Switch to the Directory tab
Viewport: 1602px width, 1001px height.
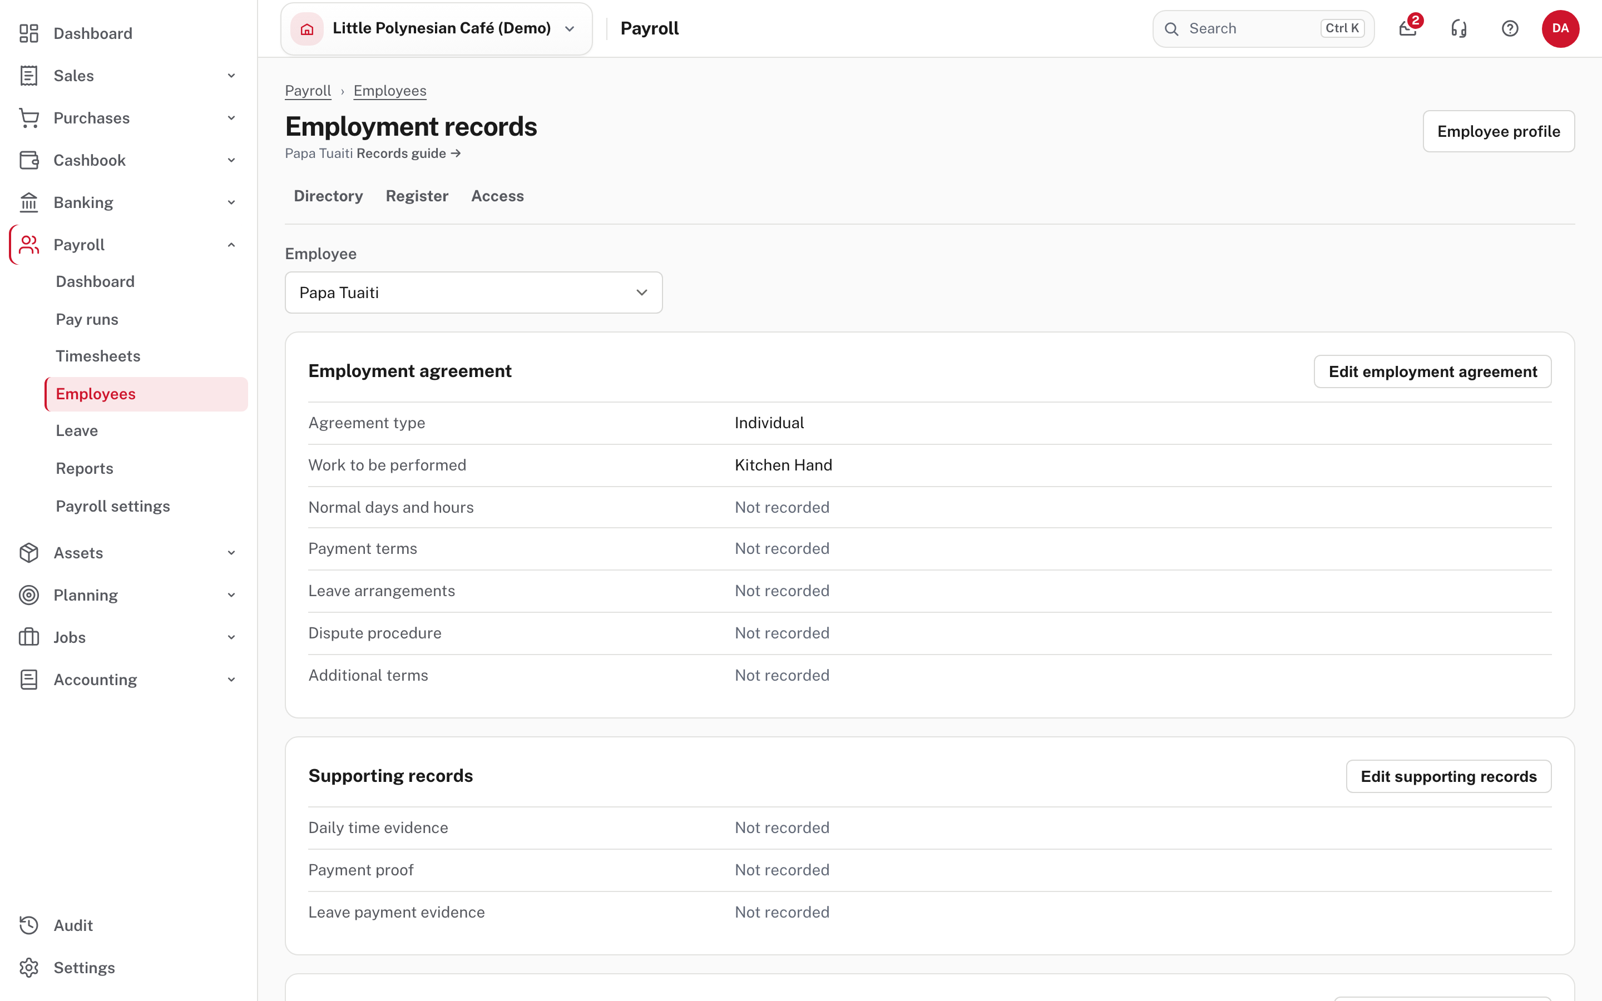point(328,196)
